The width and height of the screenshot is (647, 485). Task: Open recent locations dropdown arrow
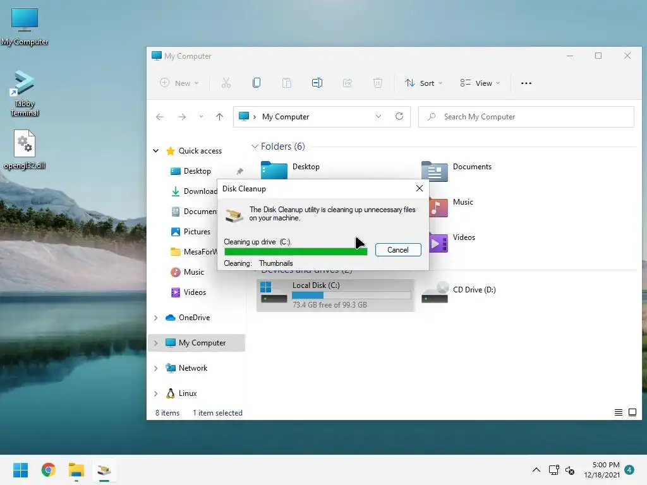[x=201, y=117]
